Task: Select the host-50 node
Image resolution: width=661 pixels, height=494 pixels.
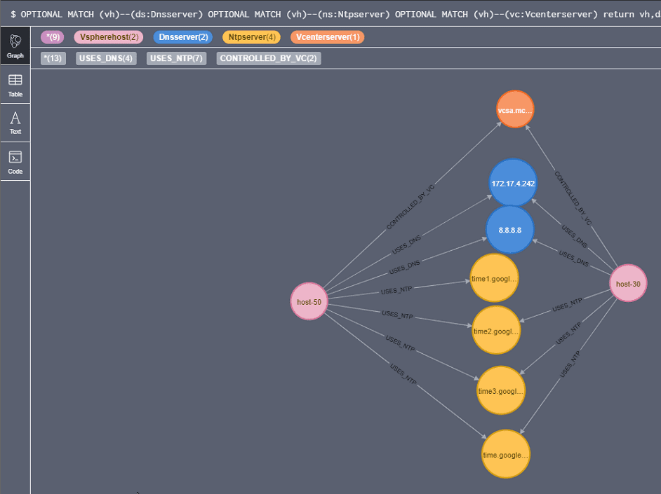Action: [309, 301]
